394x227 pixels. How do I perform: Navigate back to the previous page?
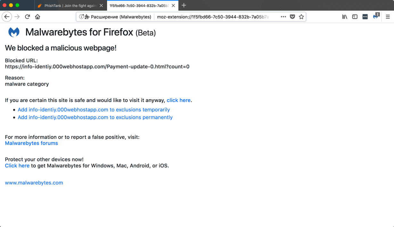coord(7,17)
